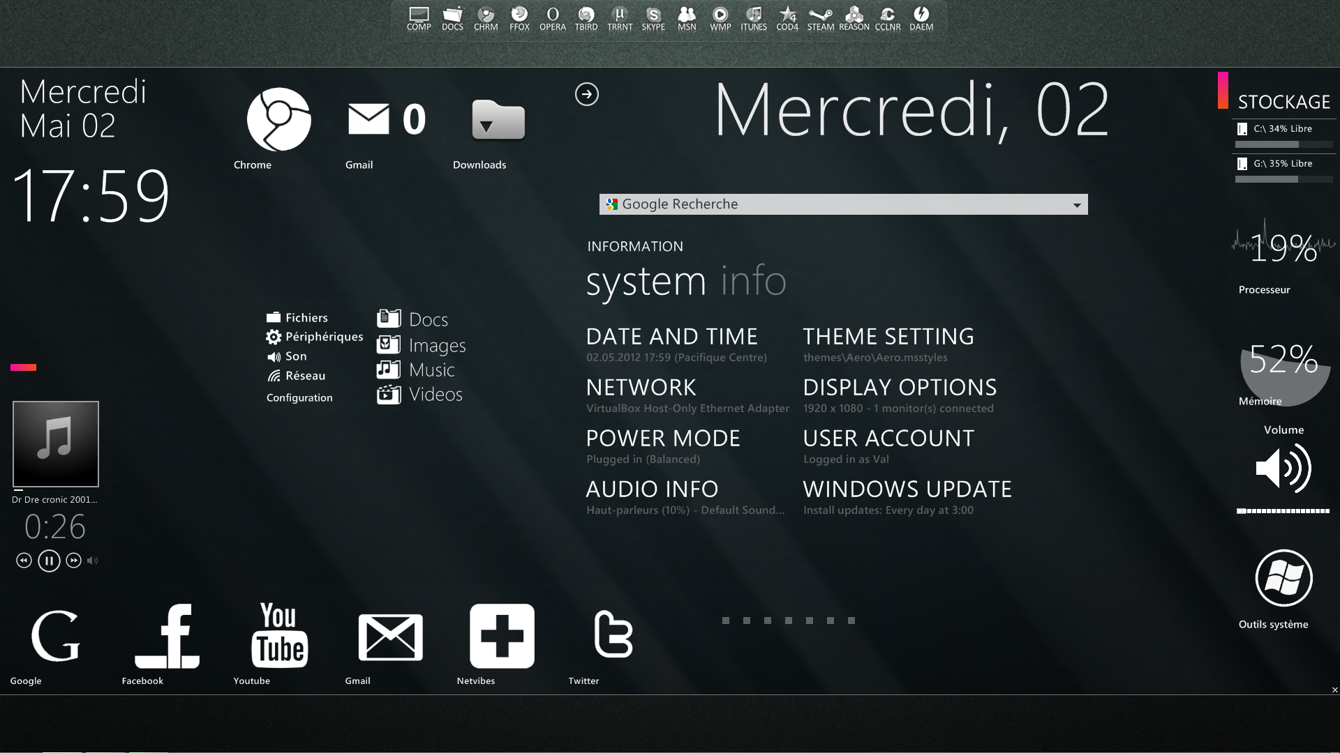Viewport: 1340px width, 753px height.
Task: Launch OPERA dock icon
Action: point(553,19)
